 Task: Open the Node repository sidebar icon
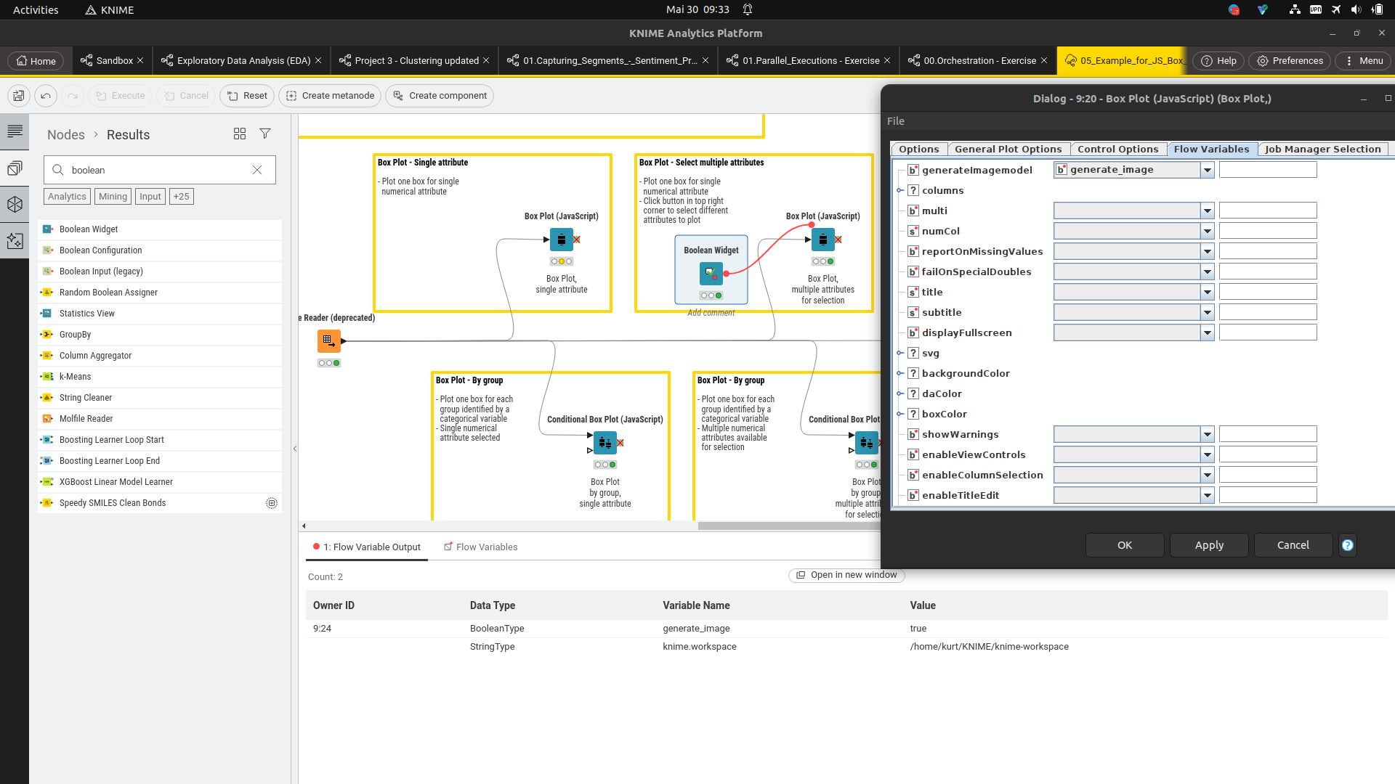tap(15, 168)
